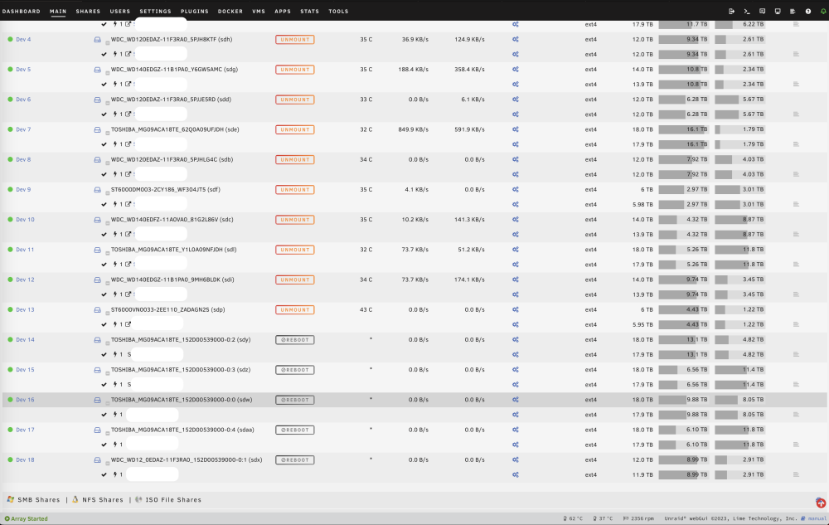Click external link icon under Dev 12 partition
Image resolution: width=829 pixels, height=525 pixels.
point(128,294)
